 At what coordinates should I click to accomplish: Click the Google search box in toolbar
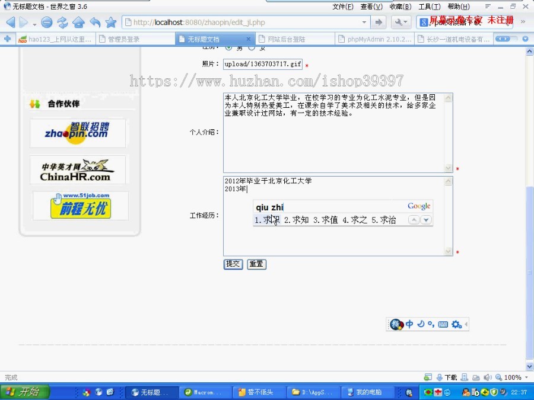465,23
